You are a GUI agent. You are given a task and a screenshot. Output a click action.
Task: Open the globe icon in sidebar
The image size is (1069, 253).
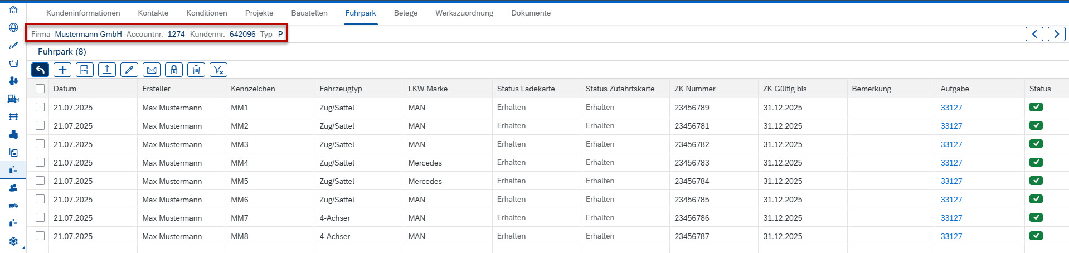pos(13,27)
